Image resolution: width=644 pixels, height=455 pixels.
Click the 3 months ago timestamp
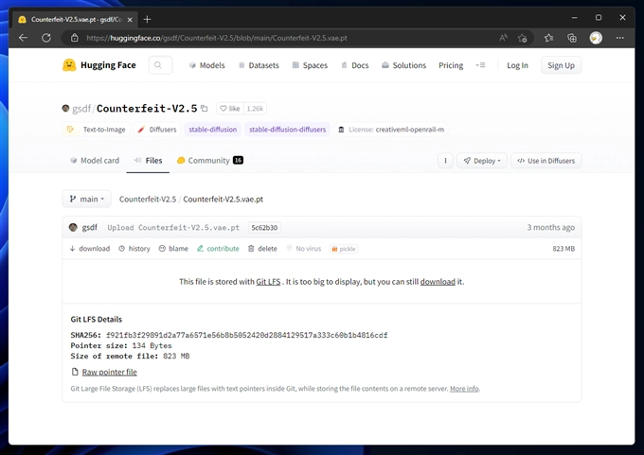pos(551,227)
